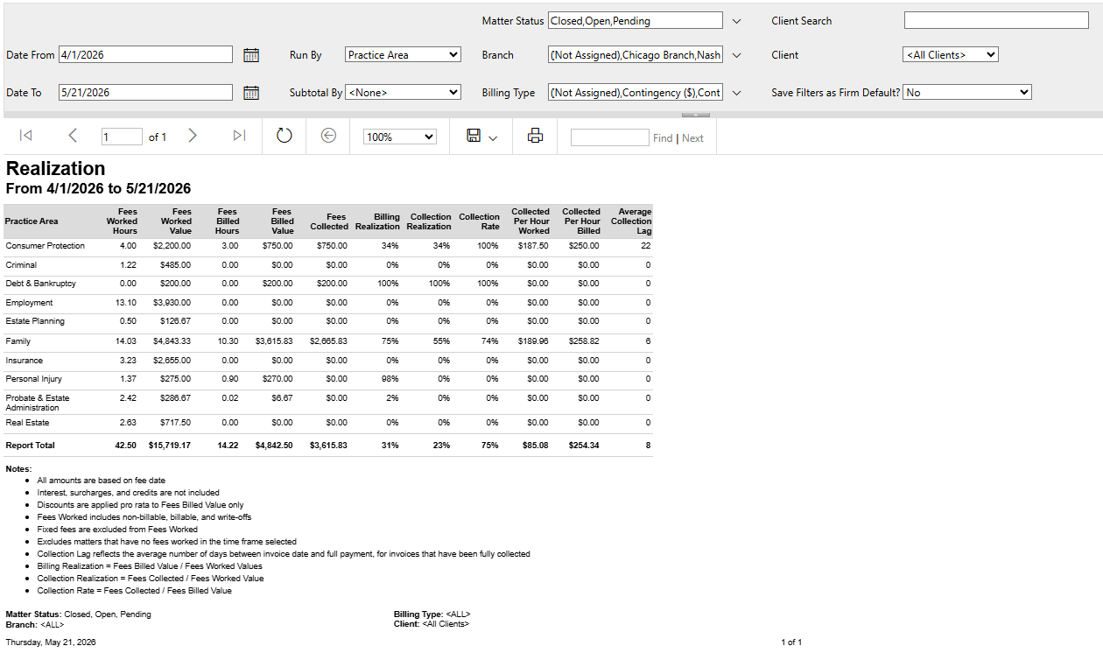This screenshot has height=653, width=1103.
Task: Select Probate & Estate Administration row label
Action: [38, 403]
